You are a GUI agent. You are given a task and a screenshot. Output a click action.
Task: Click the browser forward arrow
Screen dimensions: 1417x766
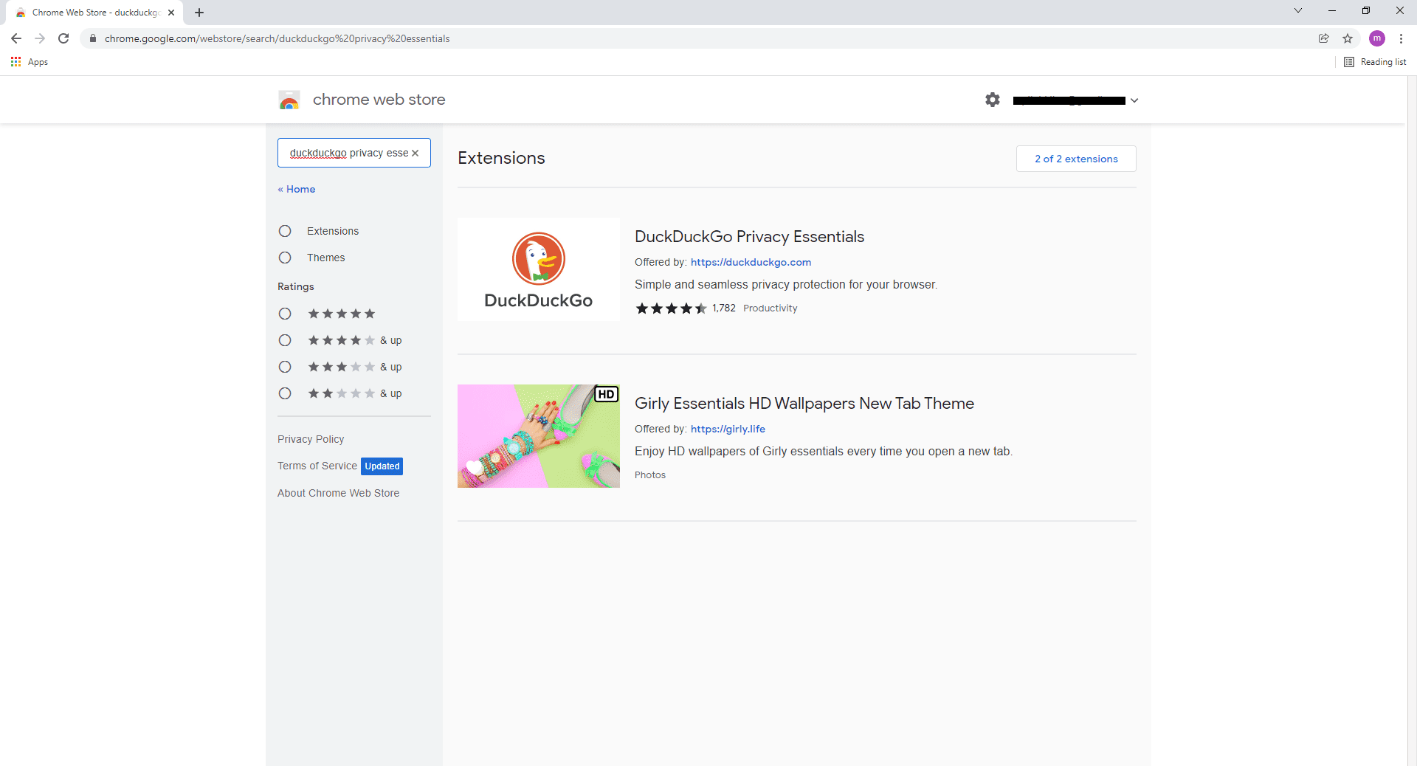pyautogui.click(x=40, y=38)
